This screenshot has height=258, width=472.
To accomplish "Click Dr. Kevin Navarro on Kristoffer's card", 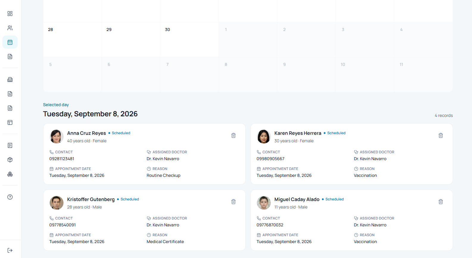I will [x=163, y=225].
